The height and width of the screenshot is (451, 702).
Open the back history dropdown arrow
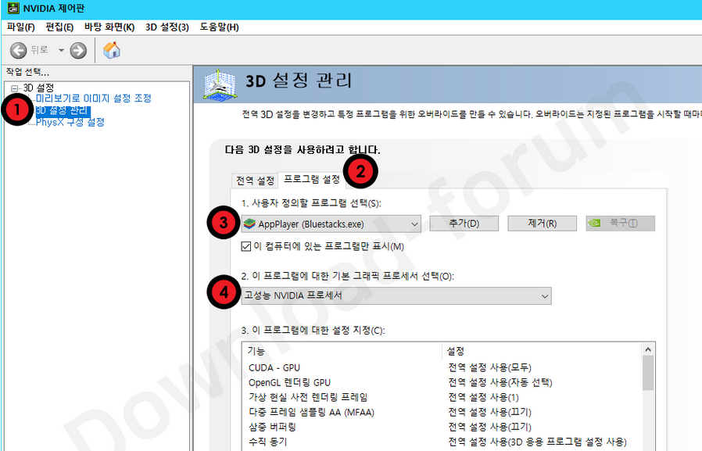coord(61,50)
